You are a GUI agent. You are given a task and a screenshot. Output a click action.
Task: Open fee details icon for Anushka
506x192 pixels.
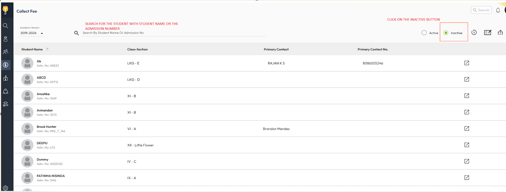pos(466,96)
